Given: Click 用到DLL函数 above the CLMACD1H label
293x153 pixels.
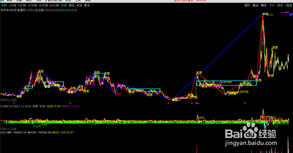Looking at the screenshot, I should coord(8,100).
